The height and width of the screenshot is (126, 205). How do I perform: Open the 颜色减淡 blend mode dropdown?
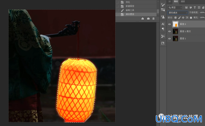coord(178,12)
